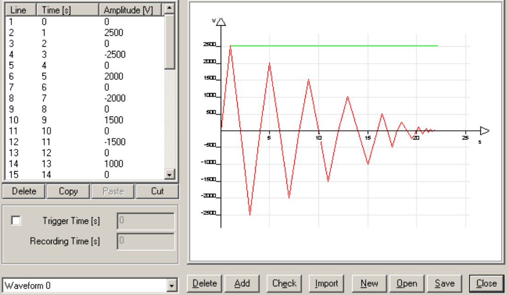Tick the Trigger Time checkbox
Viewport: 508px width, 295px height.
16,221
